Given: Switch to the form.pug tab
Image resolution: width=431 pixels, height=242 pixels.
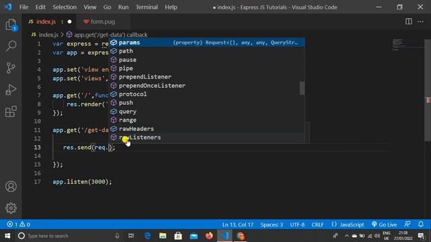Looking at the screenshot, I should click(102, 22).
